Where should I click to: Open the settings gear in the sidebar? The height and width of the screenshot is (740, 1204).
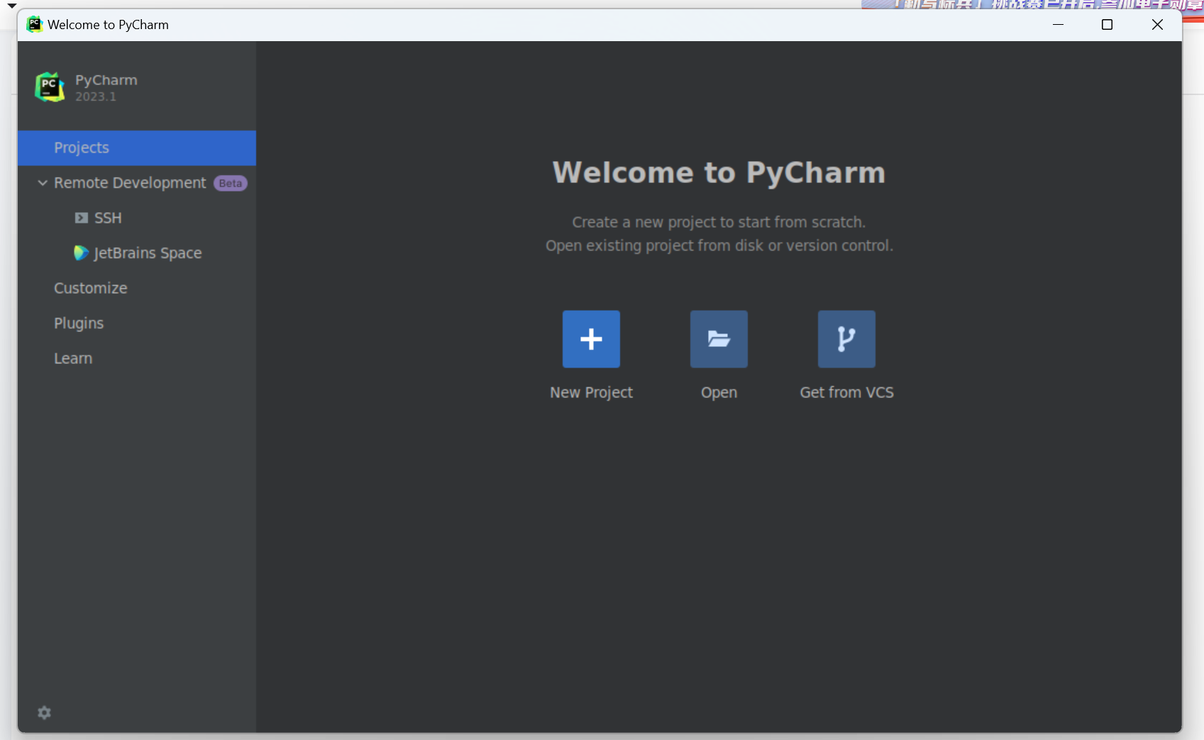[44, 712]
